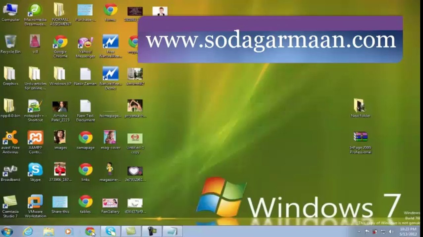The width and height of the screenshot is (423, 237).
Task: Switch to the green Camtasia taskbar button
Action: point(131,231)
